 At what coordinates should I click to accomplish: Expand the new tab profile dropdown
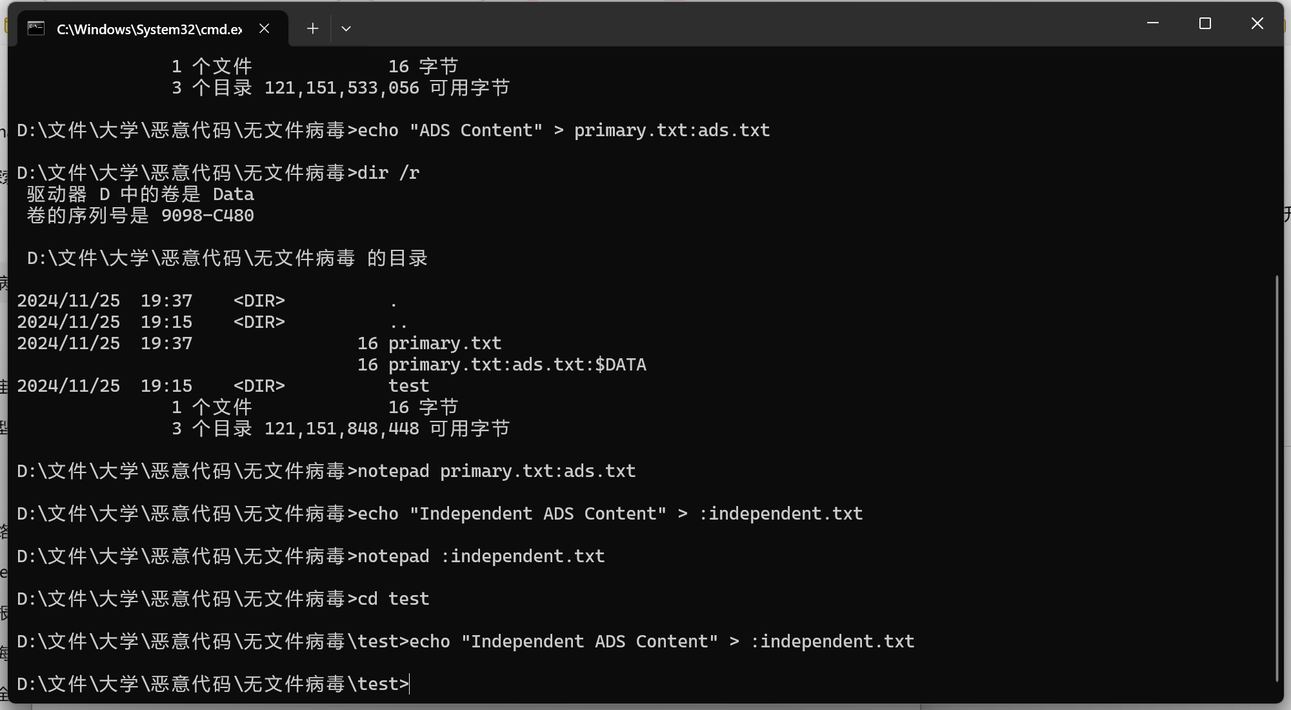click(x=346, y=28)
